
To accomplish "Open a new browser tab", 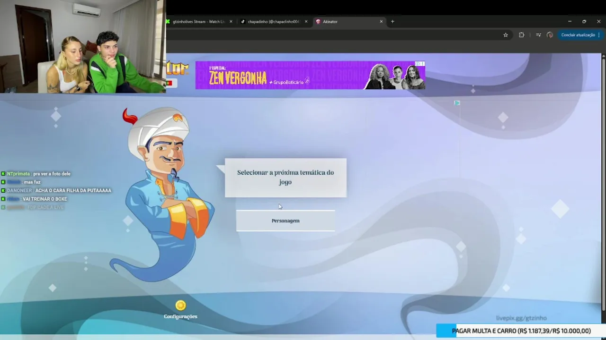I will pyautogui.click(x=392, y=22).
